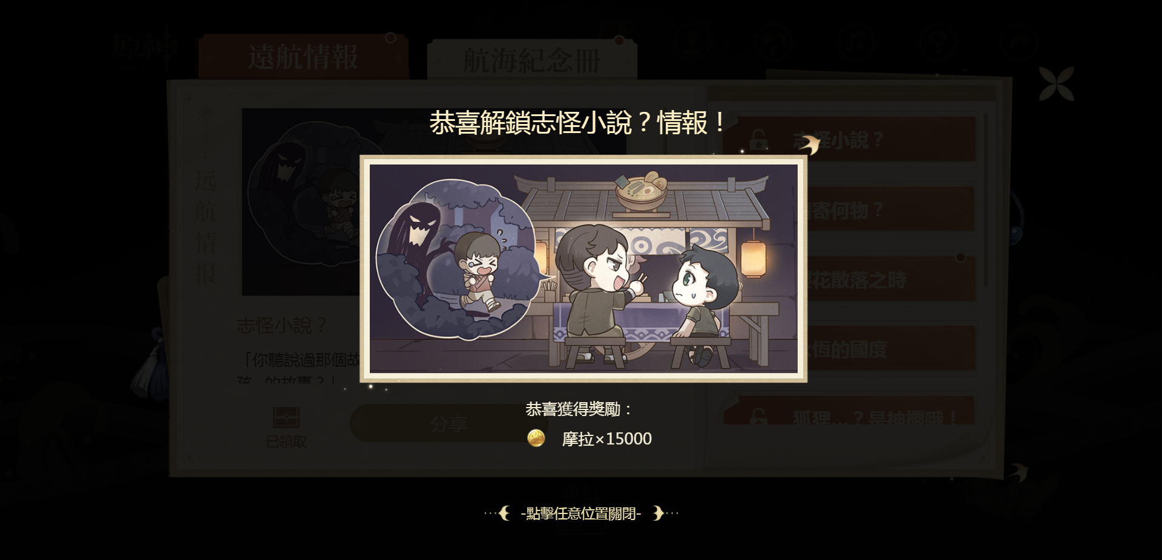The image size is (1162, 560).
Task: Click the dimmed ghost story thumbnail behind the popup
Action: pyautogui.click(x=301, y=202)
